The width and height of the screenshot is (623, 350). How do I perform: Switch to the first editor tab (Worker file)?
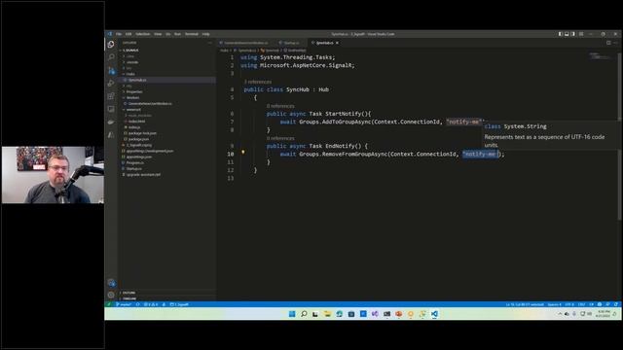click(245, 43)
